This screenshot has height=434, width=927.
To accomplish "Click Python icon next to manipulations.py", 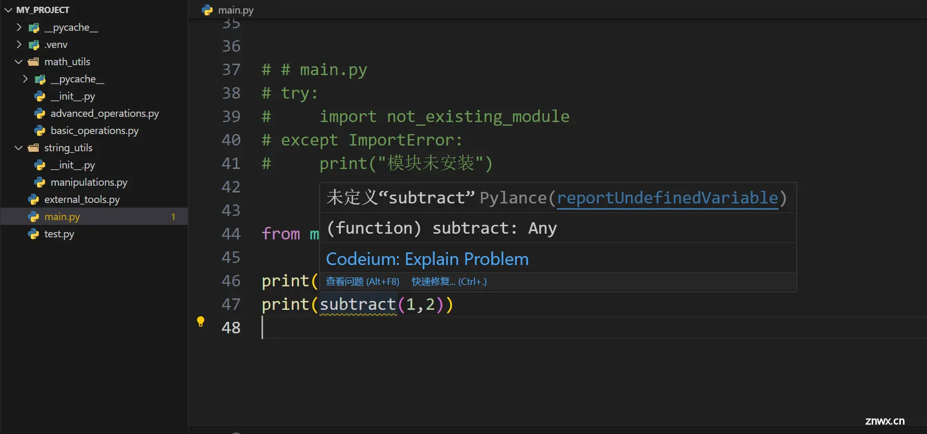I will tap(40, 182).
